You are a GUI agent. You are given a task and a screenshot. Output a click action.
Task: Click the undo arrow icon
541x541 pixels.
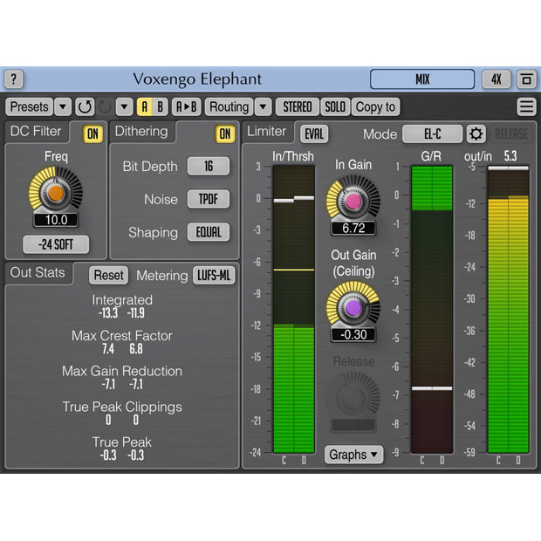[85, 106]
